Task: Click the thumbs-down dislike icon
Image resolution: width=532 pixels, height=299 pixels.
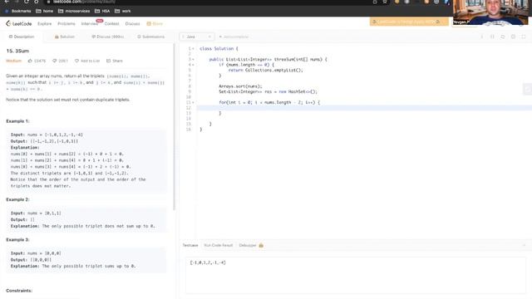Action: pyautogui.click(x=54, y=61)
